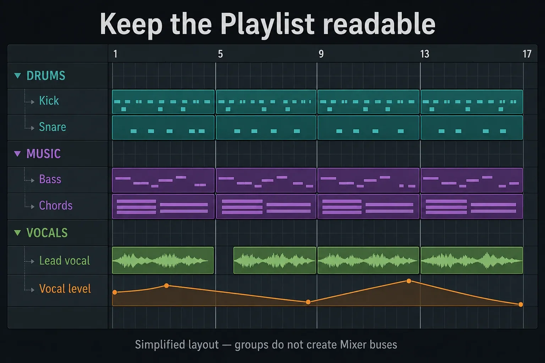Select the Chords pattern clip starting at bar 5

[x=266, y=206]
